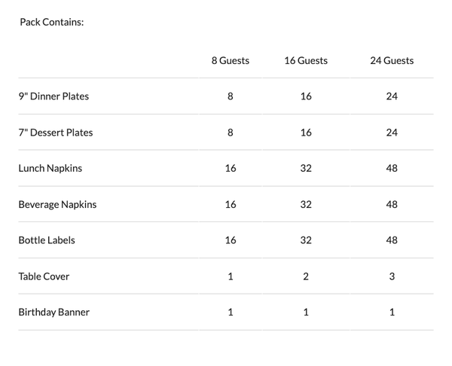Click the Table Cover row label
Screen dimensions: 452x366
44,276
